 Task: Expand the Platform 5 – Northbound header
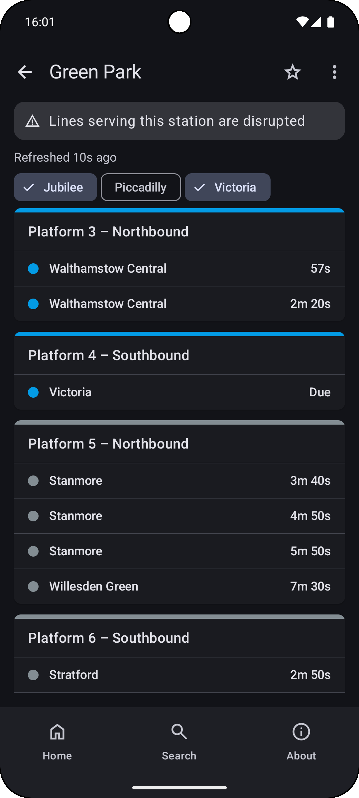click(x=179, y=444)
